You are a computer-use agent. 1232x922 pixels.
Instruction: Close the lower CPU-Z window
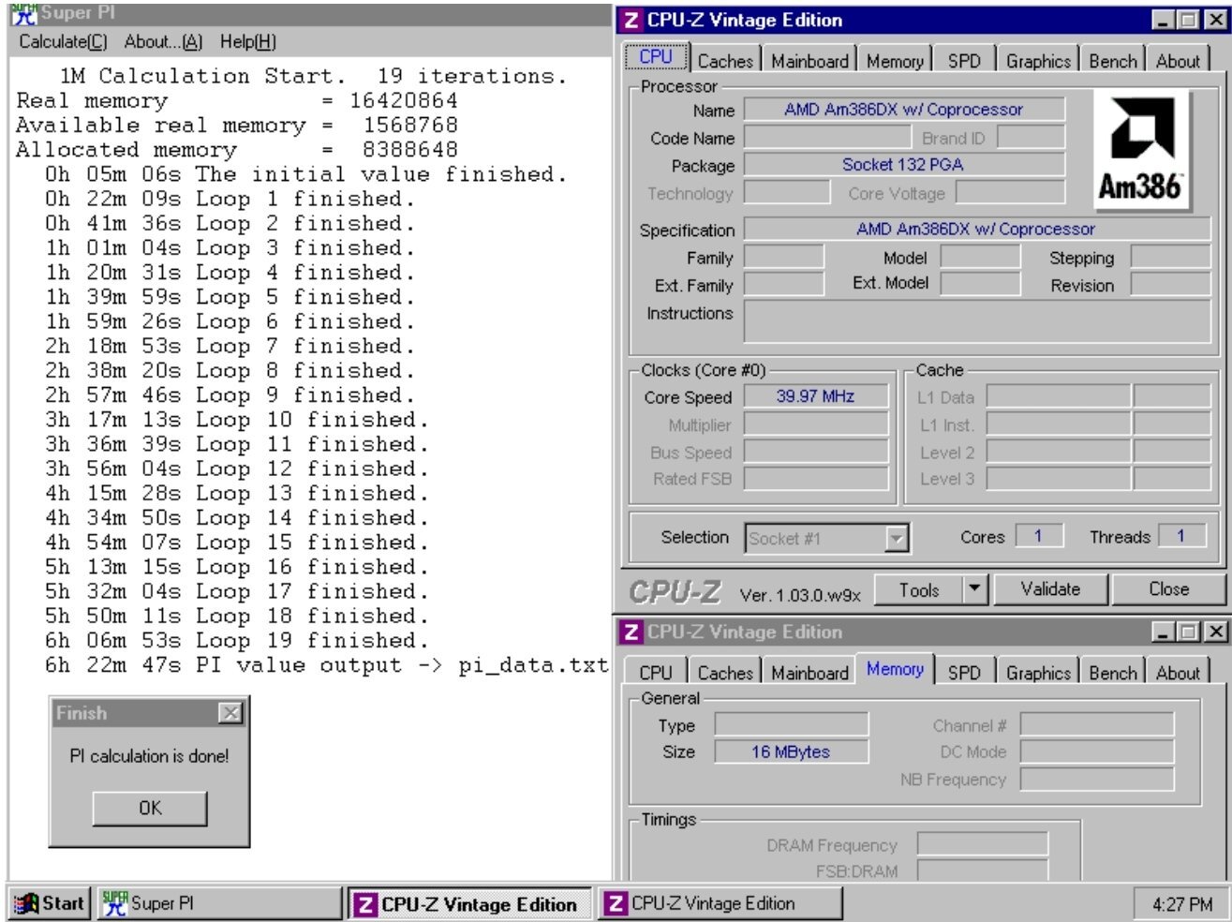tap(1215, 632)
